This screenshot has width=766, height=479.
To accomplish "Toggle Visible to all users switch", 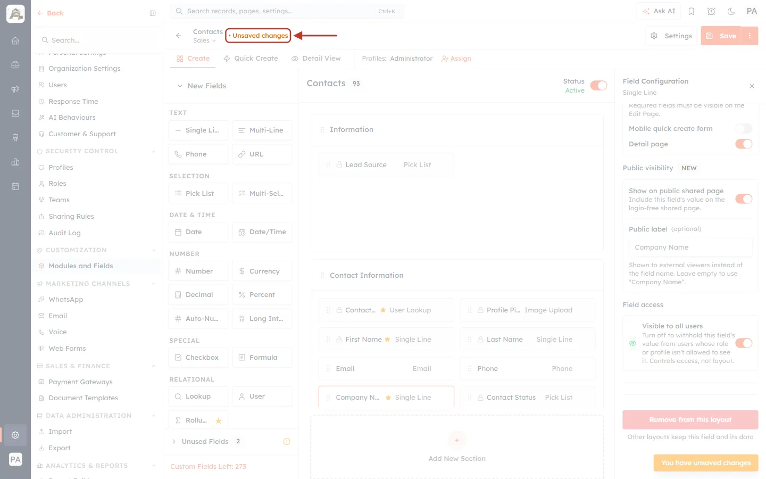I will pyautogui.click(x=744, y=343).
